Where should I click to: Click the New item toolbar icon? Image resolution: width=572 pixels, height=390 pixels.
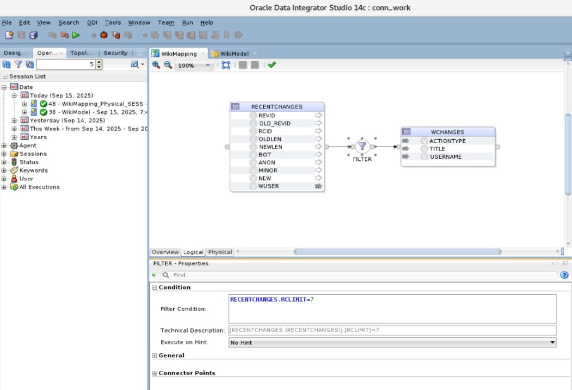pyautogui.click(x=9, y=35)
